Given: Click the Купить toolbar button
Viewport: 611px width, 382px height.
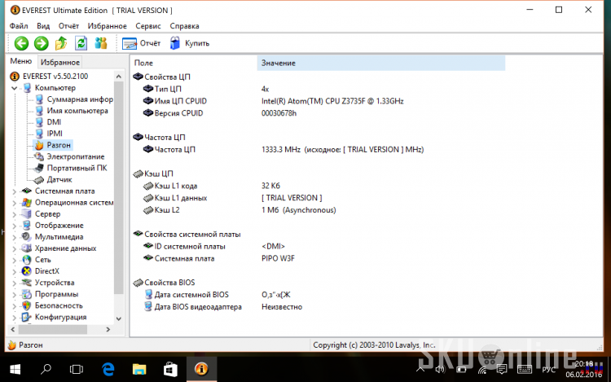Looking at the screenshot, I should (190, 43).
